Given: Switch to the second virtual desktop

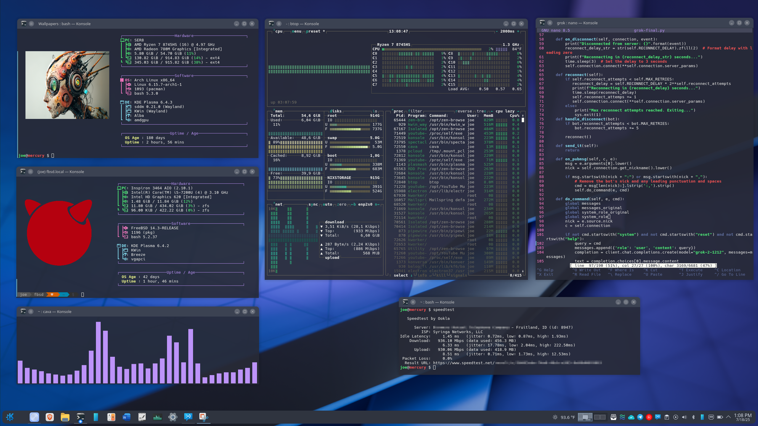Looking at the screenshot, I should click(x=600, y=417).
